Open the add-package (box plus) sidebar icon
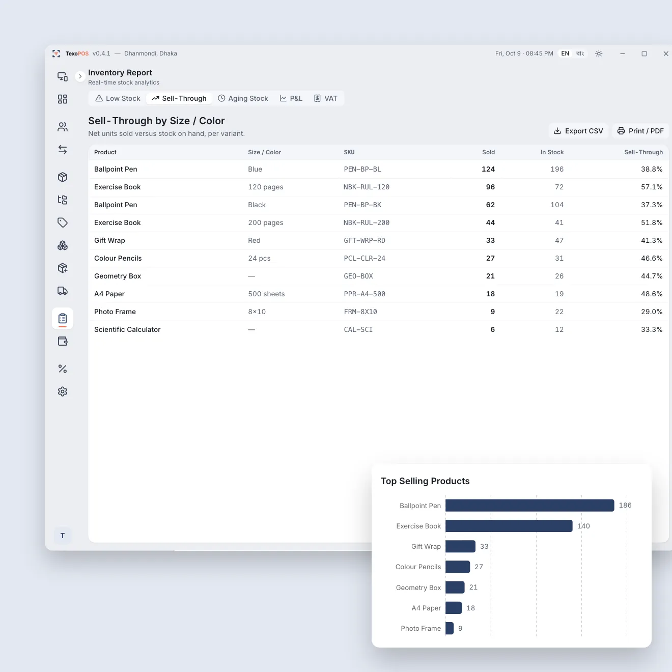Viewport: 672px width, 672px height. point(63,268)
